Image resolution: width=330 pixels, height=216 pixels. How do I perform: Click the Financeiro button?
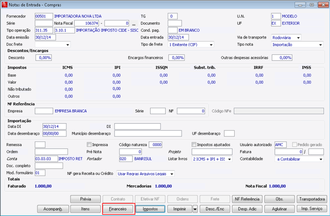click(118, 209)
